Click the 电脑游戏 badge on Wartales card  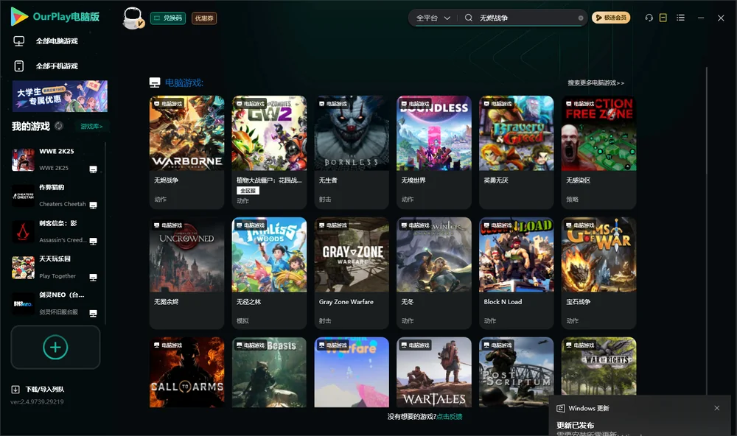415,345
